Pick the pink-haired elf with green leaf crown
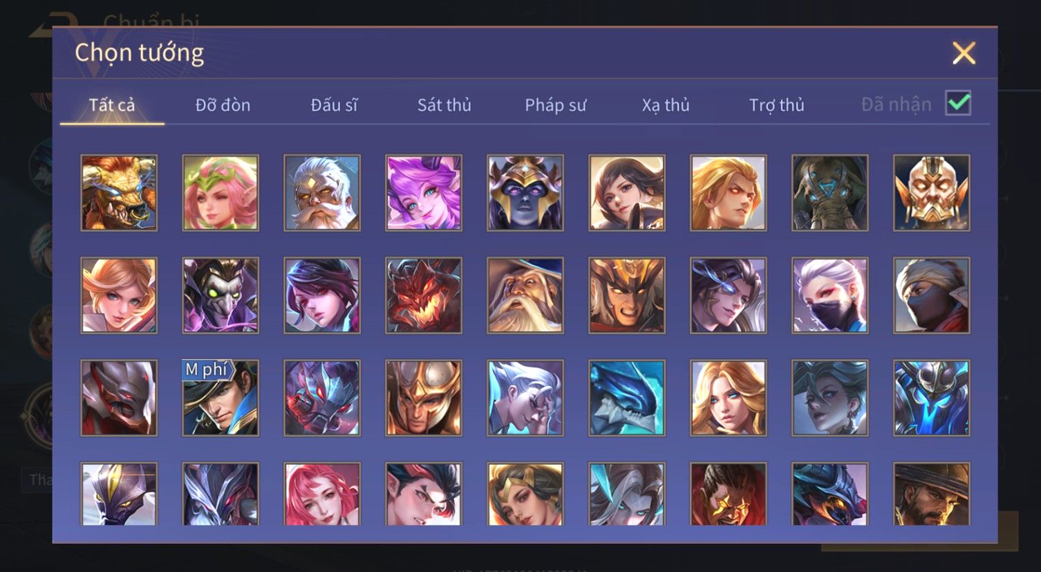The height and width of the screenshot is (572, 1041). point(221,192)
